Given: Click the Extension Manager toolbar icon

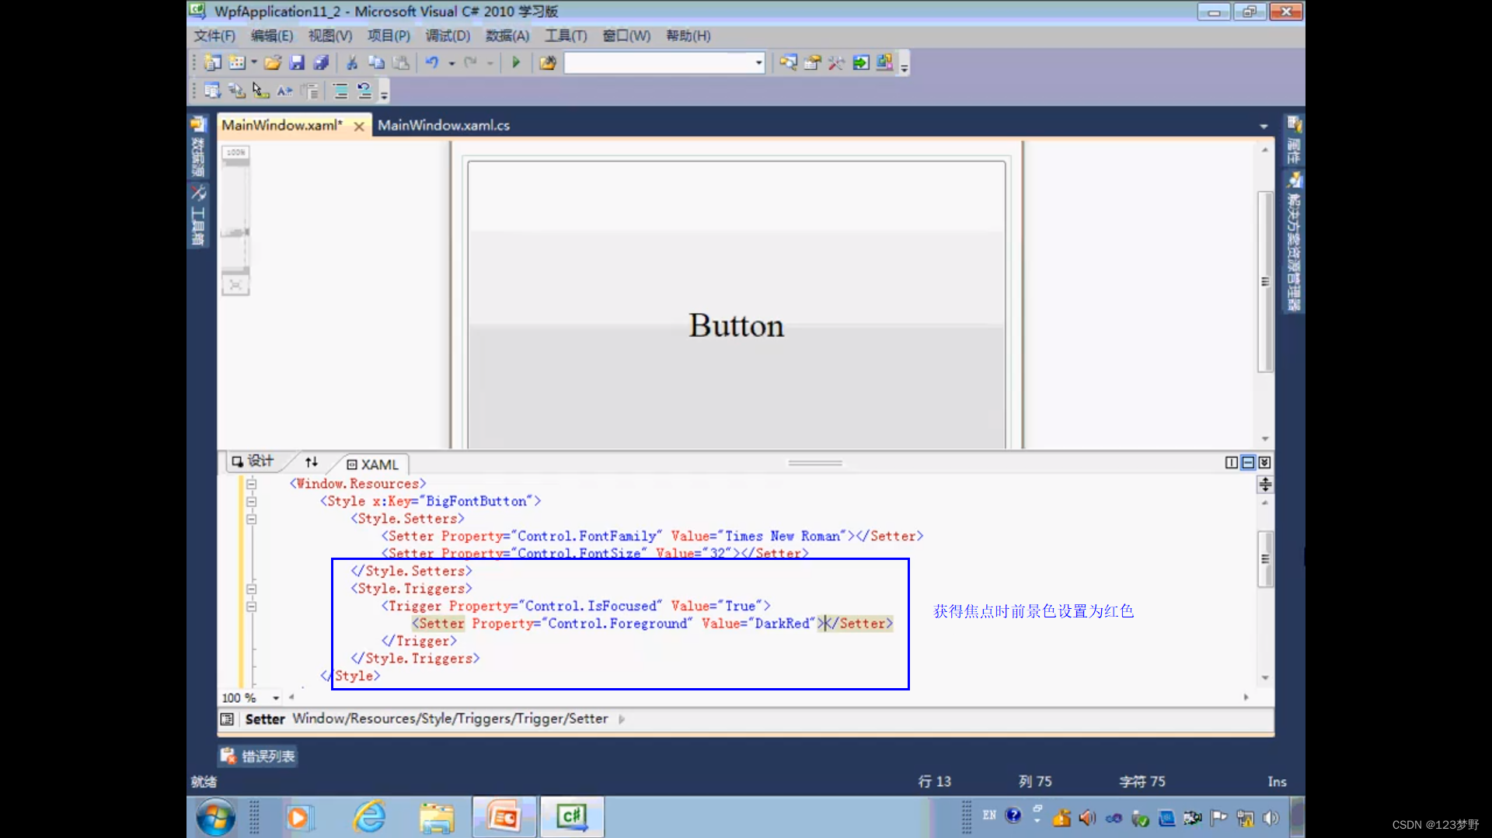Looking at the screenshot, I should click(x=885, y=63).
